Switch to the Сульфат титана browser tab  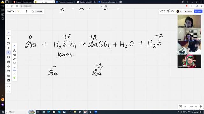click(x=86, y=2)
